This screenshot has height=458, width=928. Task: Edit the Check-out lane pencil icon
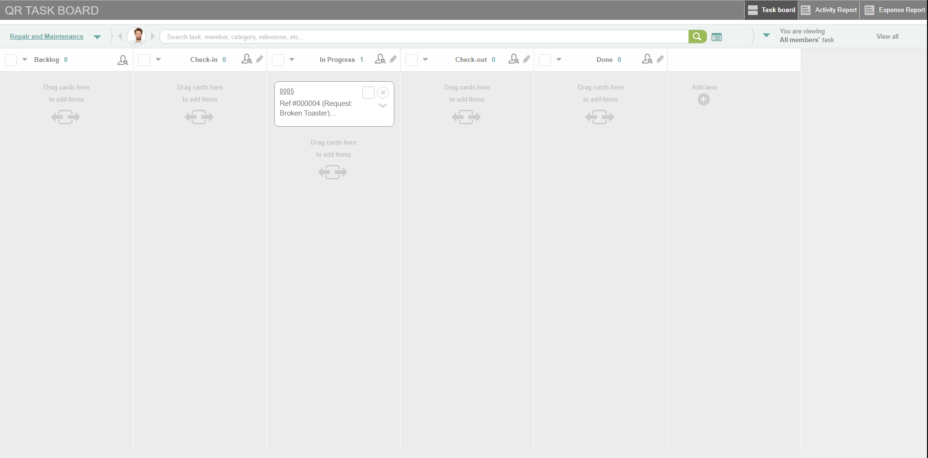pos(526,59)
